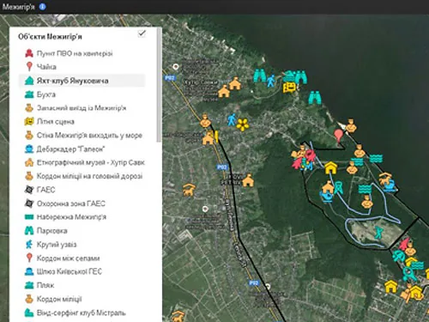The height and width of the screenshot is (322, 429).
Task: Click the red pin marker on the map
Action: coord(339,137)
